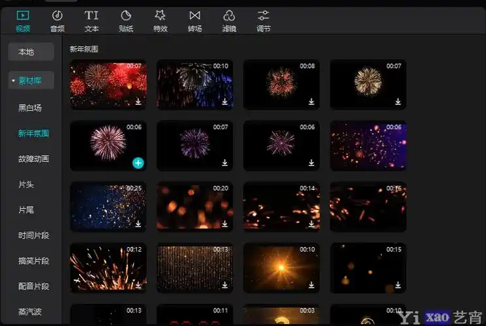This screenshot has height=326, width=486.
Task: Download the small pink-purple firework 00:06 clip
Action: click(312, 162)
